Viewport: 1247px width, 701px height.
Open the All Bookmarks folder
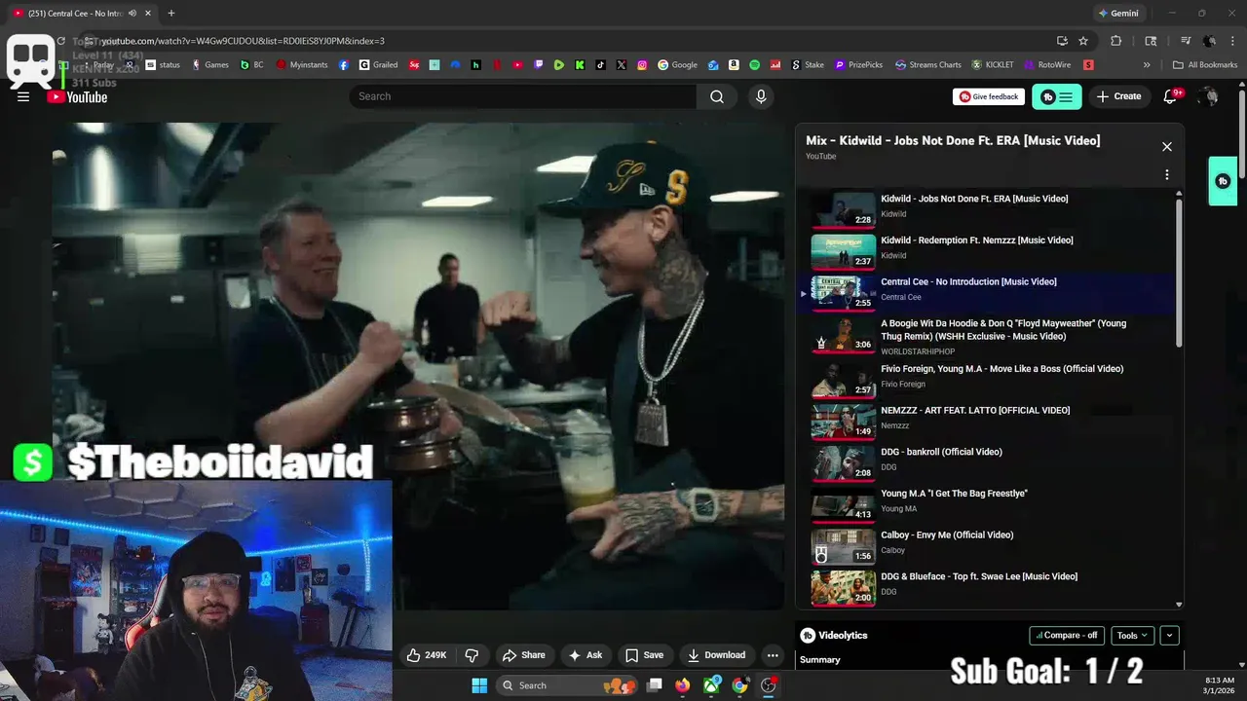tap(1205, 65)
